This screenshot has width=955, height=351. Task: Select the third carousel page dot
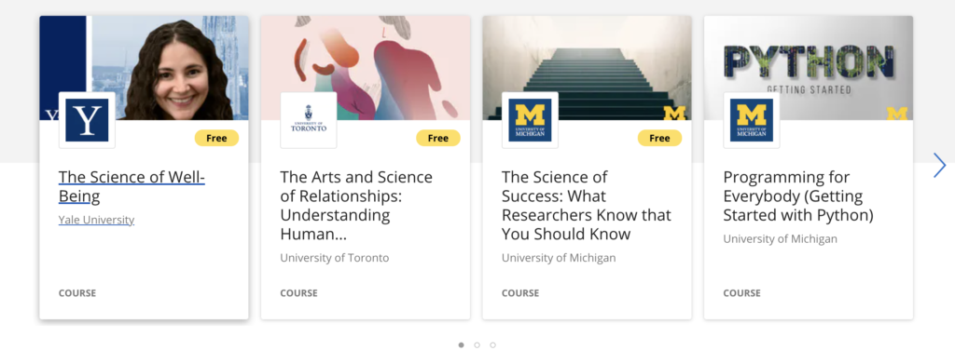pos(492,344)
